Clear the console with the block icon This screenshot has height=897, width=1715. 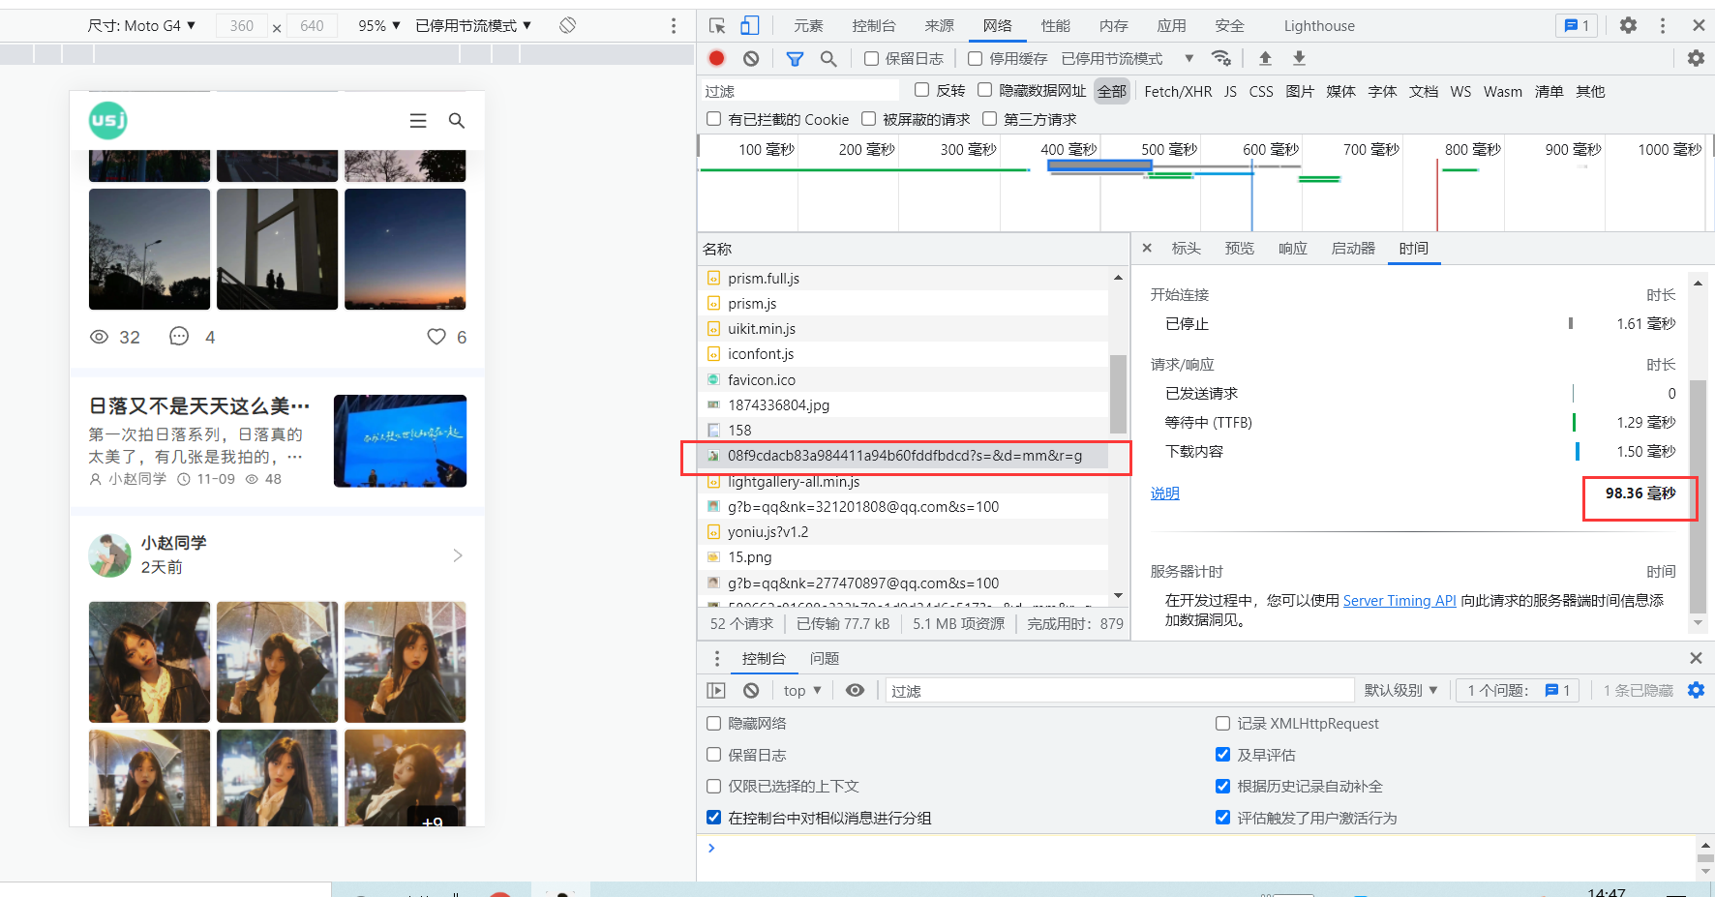751,690
